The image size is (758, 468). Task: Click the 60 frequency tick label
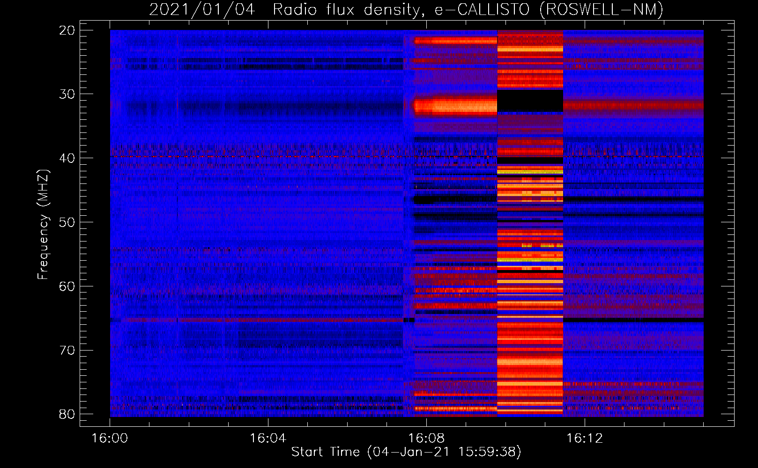pos(67,286)
